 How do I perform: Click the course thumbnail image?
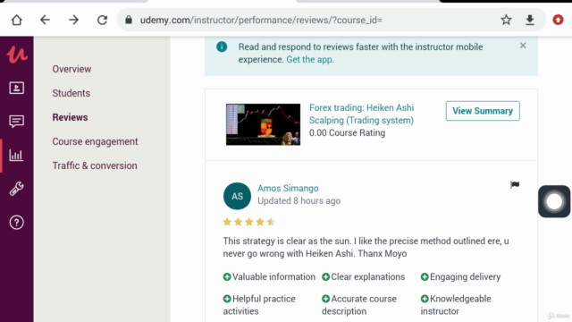[263, 124]
